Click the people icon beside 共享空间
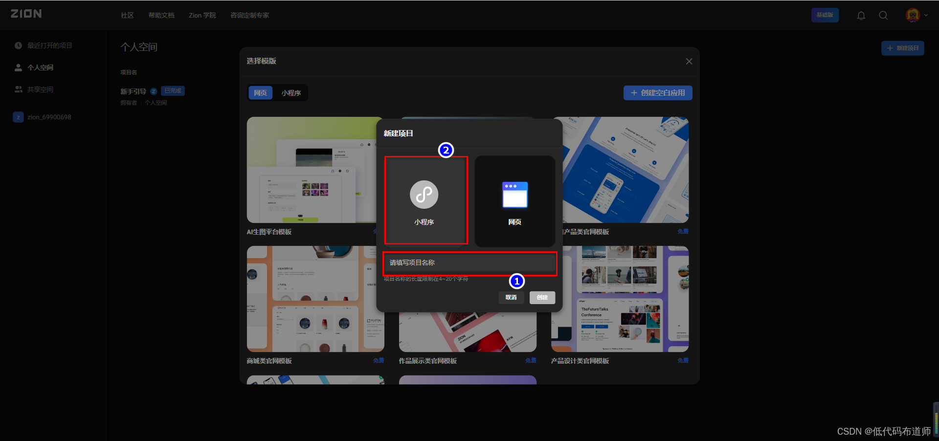 (18, 89)
